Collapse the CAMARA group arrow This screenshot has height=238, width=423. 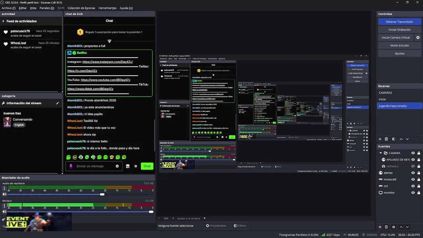coord(380,153)
